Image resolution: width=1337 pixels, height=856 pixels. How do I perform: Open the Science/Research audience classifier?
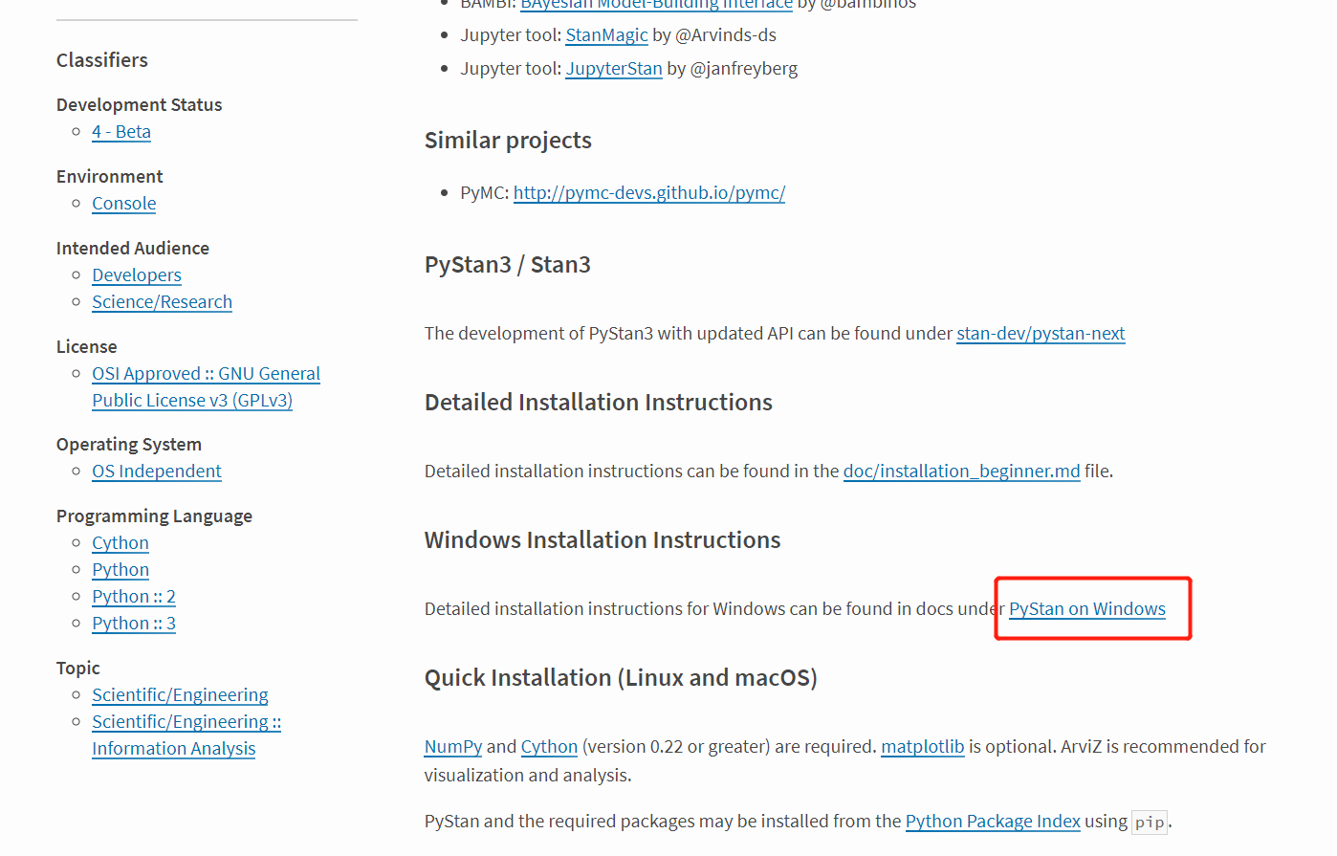(162, 301)
